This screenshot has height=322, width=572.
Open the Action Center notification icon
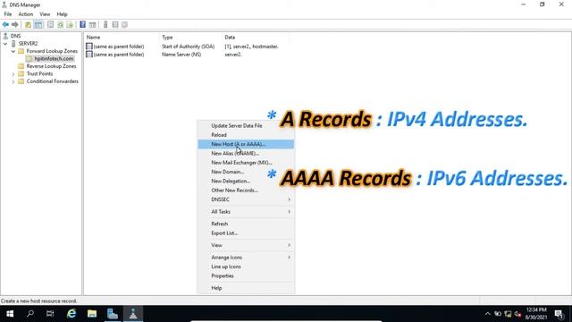tap(559, 314)
